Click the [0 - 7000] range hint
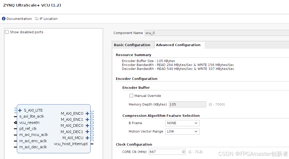Screen dimensions: 289x159 coord(216,105)
